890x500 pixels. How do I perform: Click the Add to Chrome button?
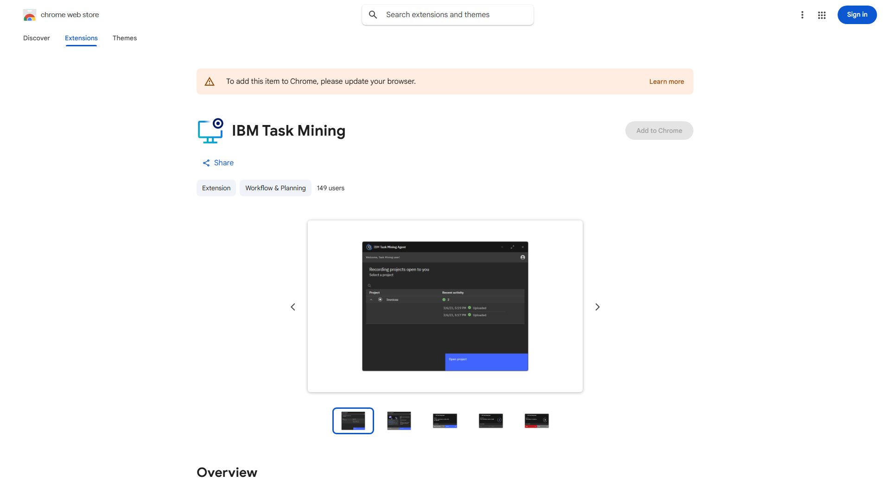tap(659, 131)
